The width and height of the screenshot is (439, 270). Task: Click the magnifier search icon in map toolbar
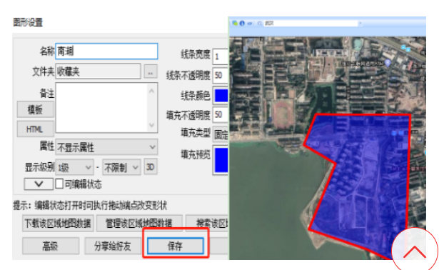(260, 24)
